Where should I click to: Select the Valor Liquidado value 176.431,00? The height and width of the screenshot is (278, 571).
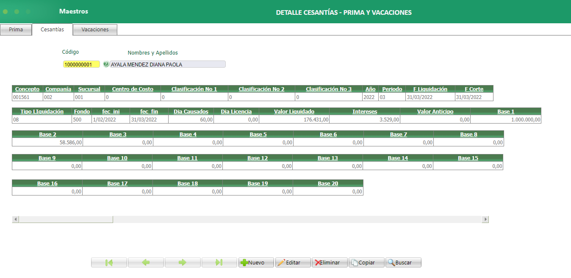tap(294, 119)
